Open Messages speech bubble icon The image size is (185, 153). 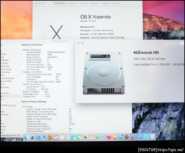tap(74, 137)
